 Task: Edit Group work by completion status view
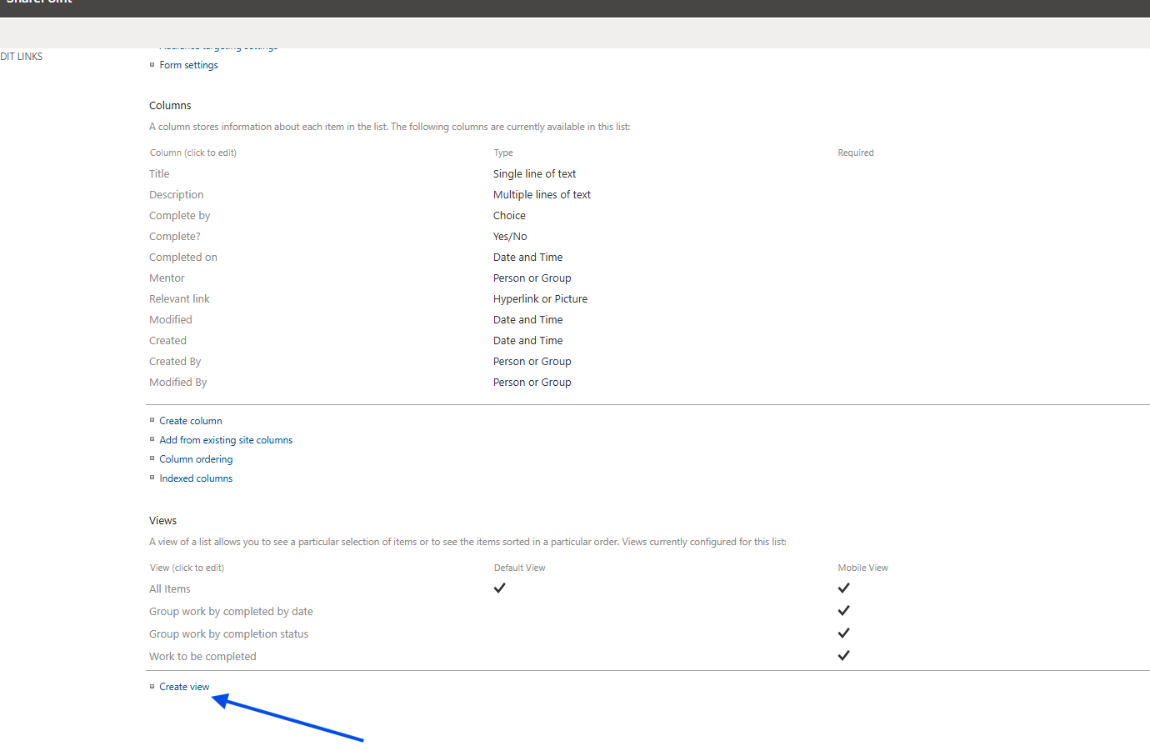[x=228, y=634]
